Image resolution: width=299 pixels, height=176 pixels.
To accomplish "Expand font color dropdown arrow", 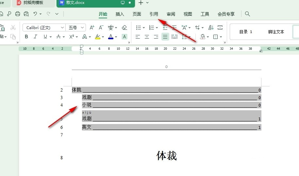I will pyautogui.click(x=116, y=37).
